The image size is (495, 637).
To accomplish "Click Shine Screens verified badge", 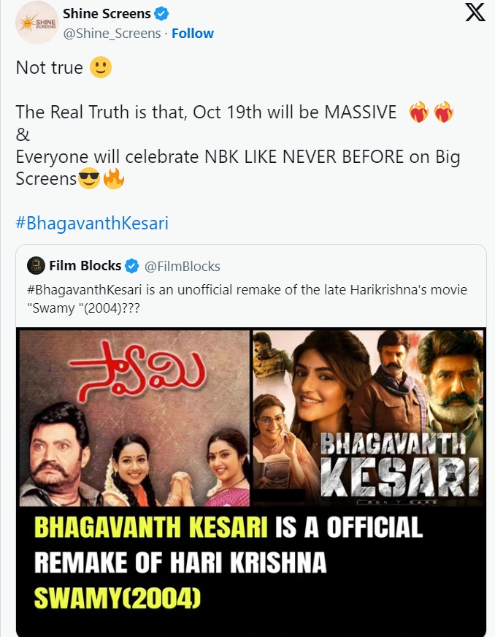I will tap(161, 14).
